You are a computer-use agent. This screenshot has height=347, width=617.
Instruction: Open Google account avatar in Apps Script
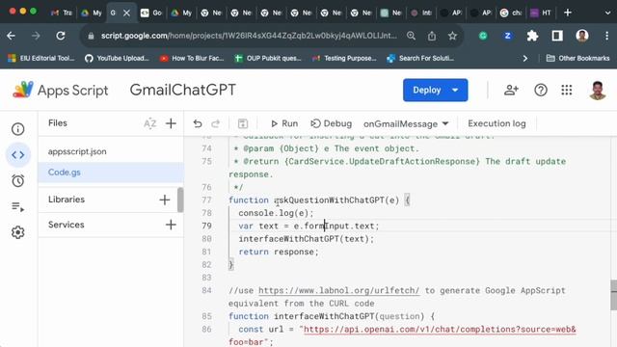(598, 90)
